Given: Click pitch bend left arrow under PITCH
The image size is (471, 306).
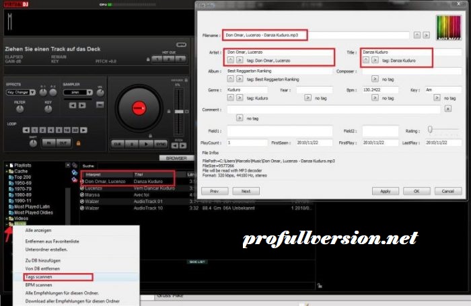Looking at the screenshot, I should pyautogui.click(x=175, y=146).
